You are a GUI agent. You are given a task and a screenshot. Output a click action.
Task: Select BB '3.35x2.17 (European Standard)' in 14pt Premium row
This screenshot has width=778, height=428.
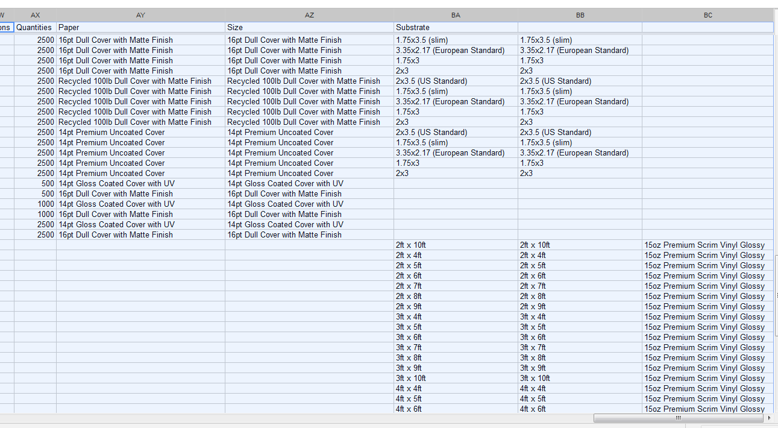580,153
